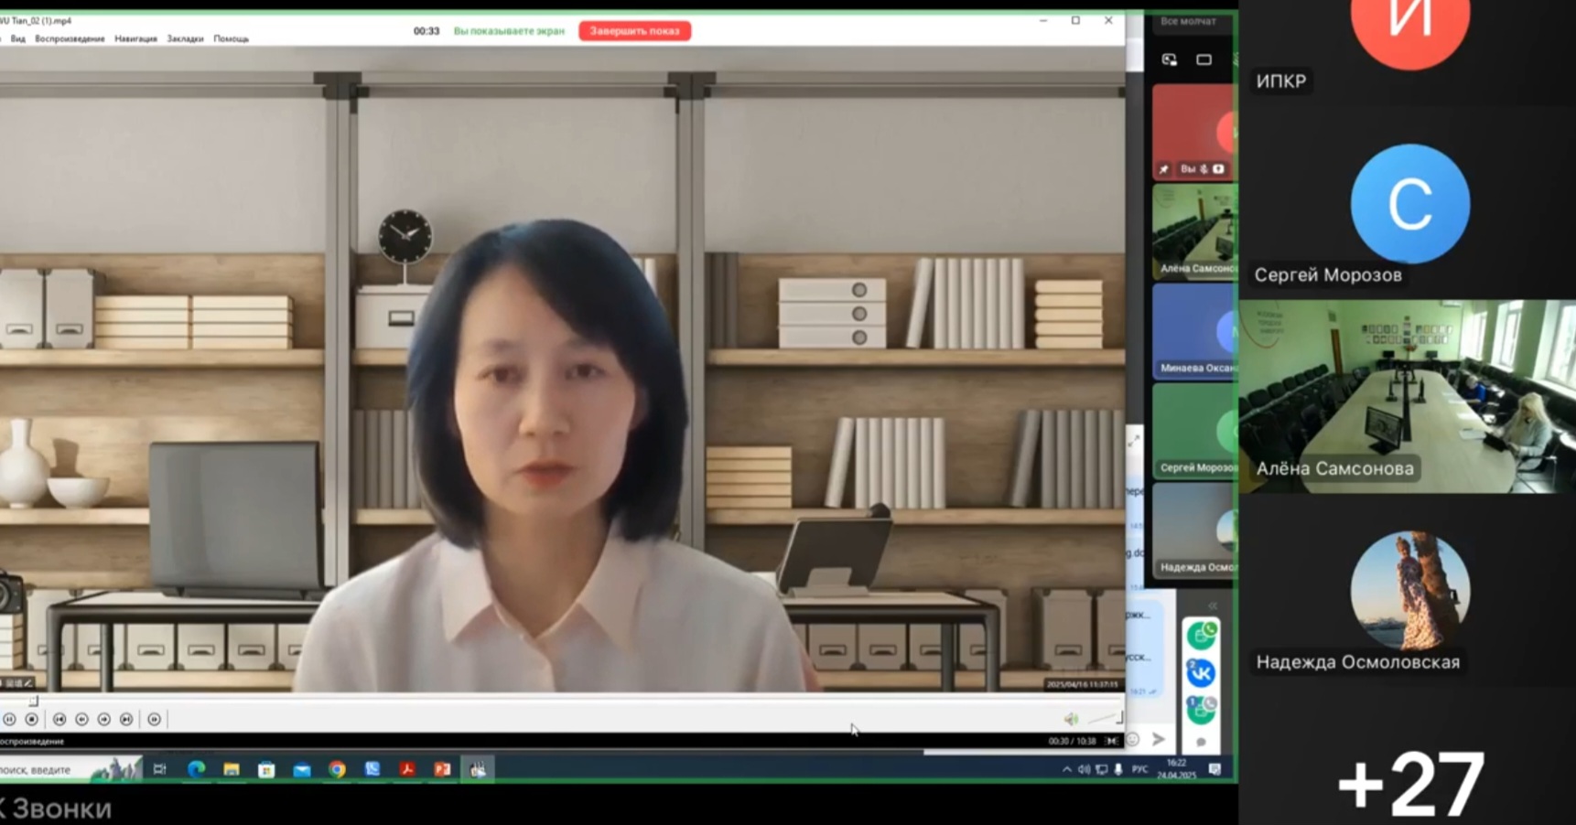Switch the РУС keyboard language indicator
The image size is (1576, 825).
click(x=1139, y=770)
